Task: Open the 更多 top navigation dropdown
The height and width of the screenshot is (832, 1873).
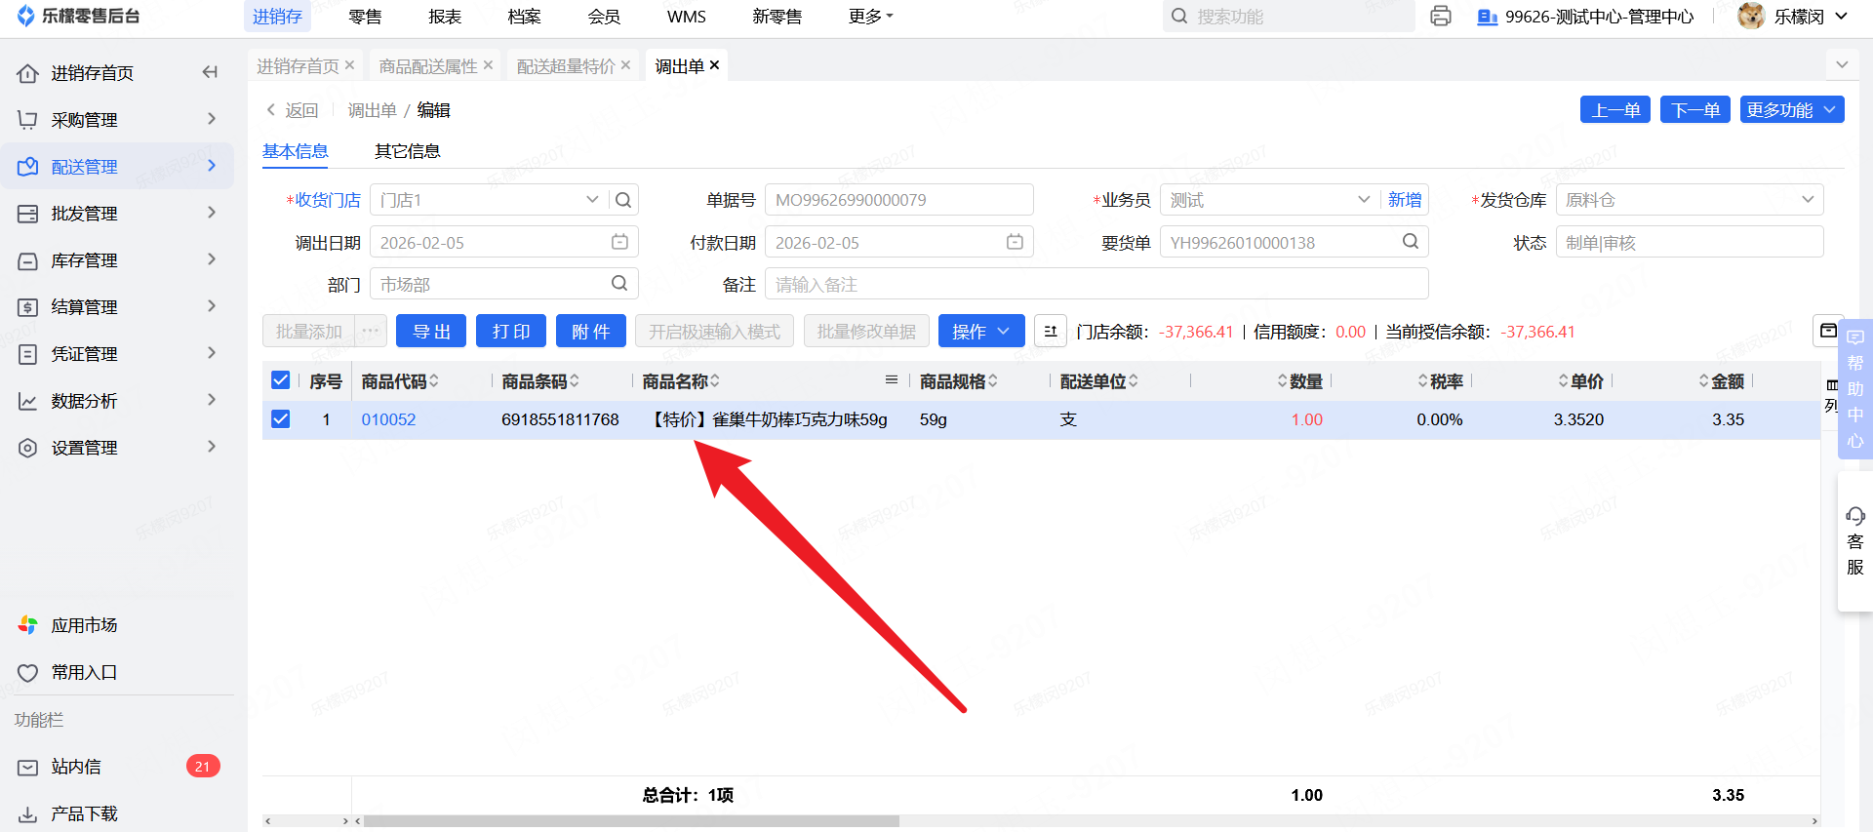Action: click(x=871, y=17)
